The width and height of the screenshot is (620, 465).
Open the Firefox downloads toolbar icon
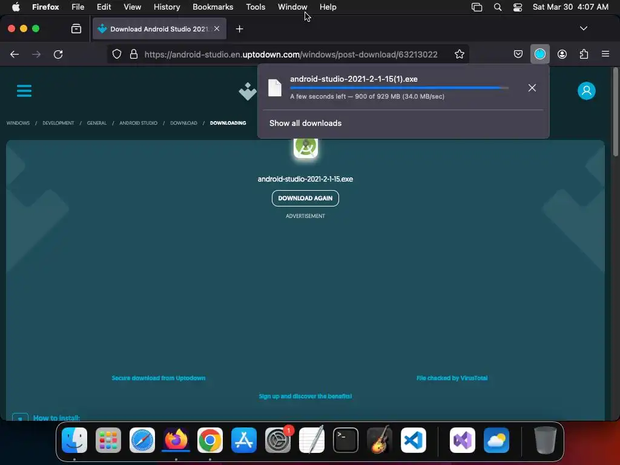pyautogui.click(x=539, y=54)
